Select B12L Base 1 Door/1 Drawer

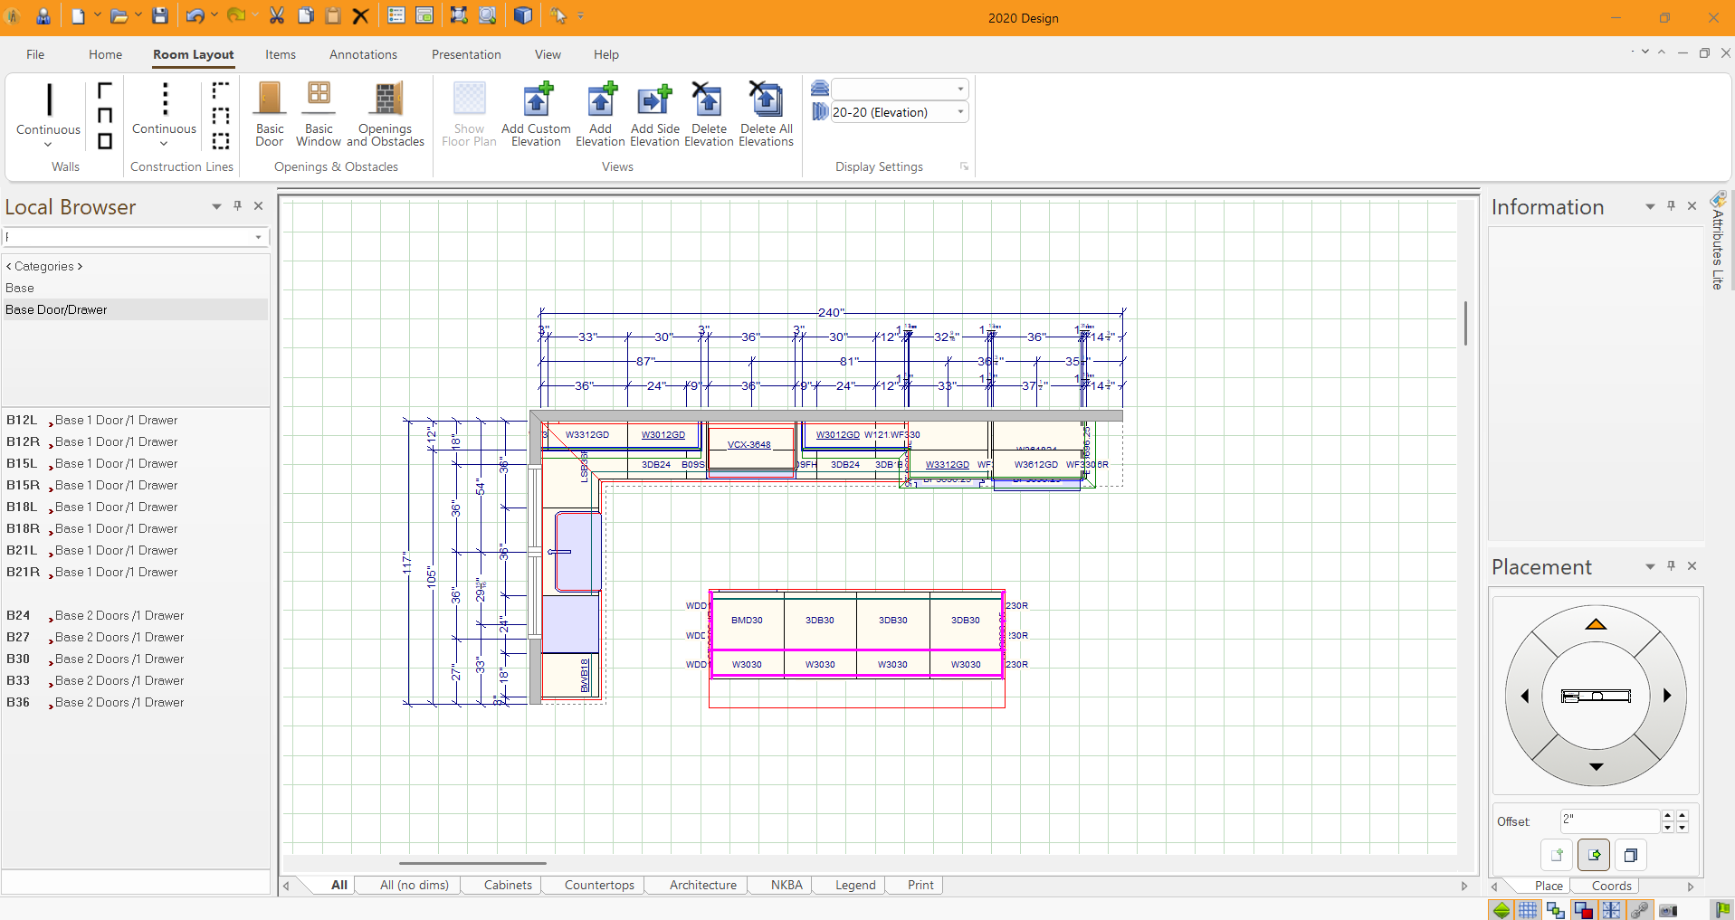[136, 420]
